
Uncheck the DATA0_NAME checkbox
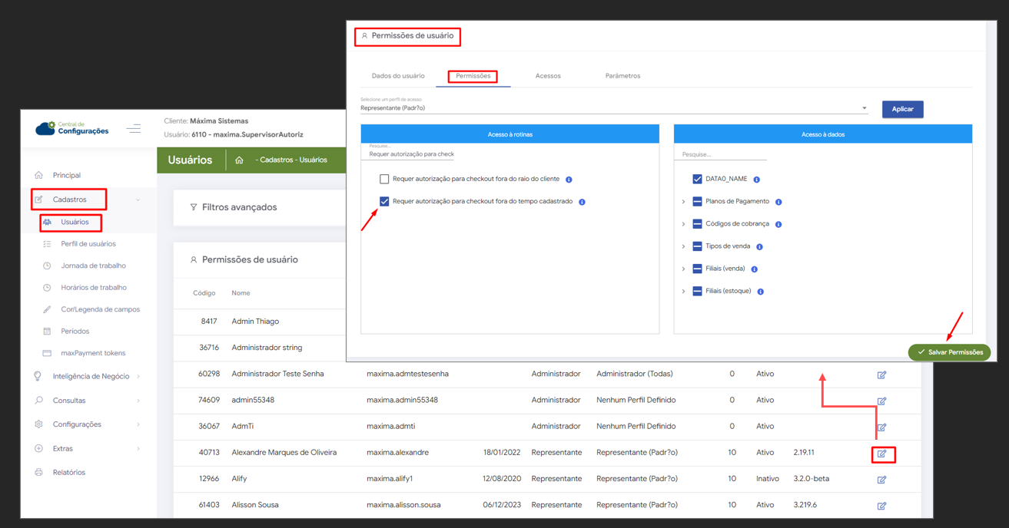pyautogui.click(x=697, y=179)
